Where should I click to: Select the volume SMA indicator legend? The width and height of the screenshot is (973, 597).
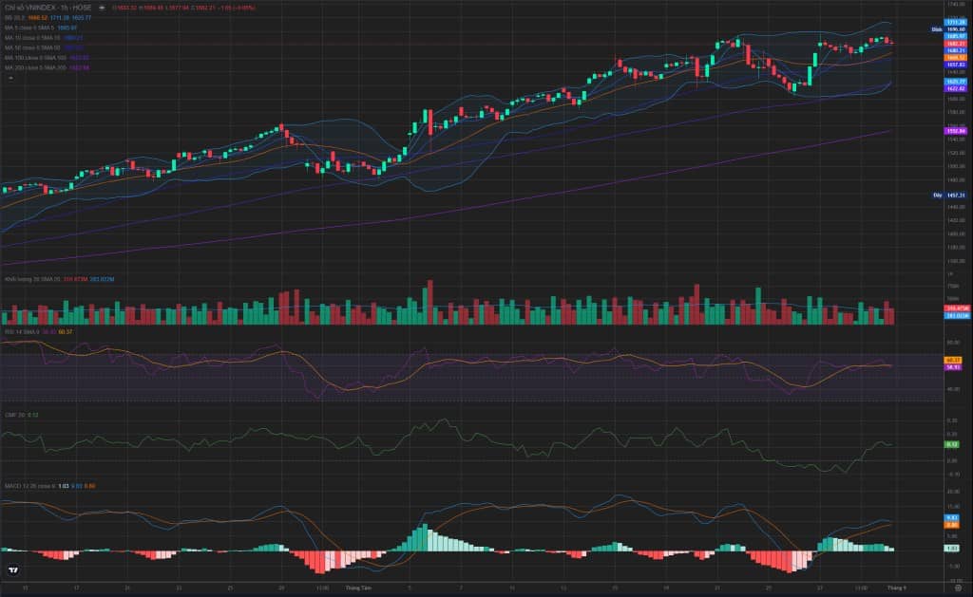[x=59, y=280]
